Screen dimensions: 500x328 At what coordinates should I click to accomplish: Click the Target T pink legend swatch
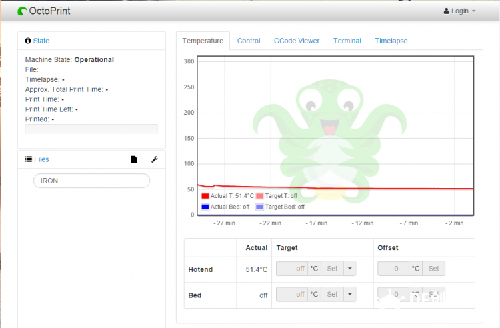(260, 196)
